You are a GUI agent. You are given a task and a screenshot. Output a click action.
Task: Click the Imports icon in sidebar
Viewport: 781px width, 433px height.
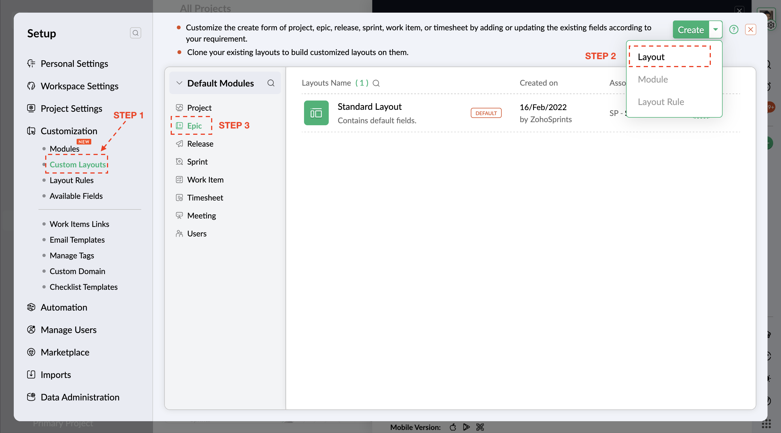point(31,375)
